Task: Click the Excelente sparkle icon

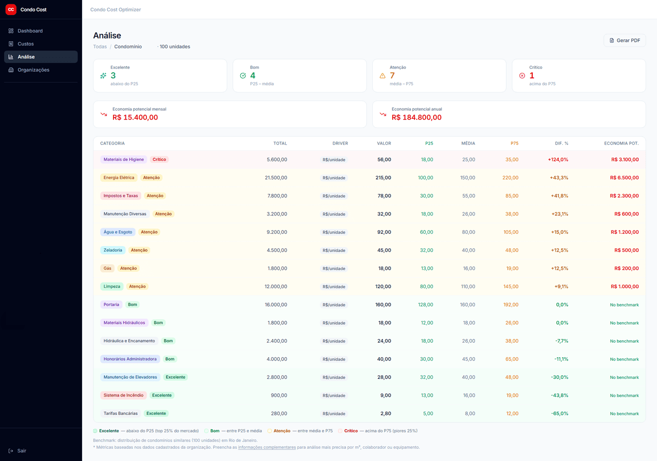Action: pos(103,76)
